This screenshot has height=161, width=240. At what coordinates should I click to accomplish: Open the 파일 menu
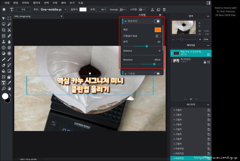pyautogui.click(x=7, y=3)
